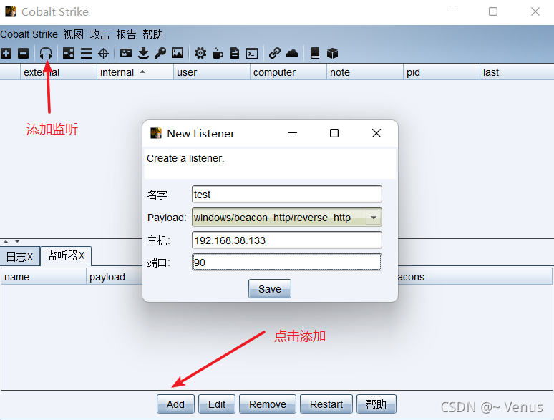The width and height of the screenshot is (554, 420).
Task: Open the 攻击 menu
Action: click(x=99, y=34)
